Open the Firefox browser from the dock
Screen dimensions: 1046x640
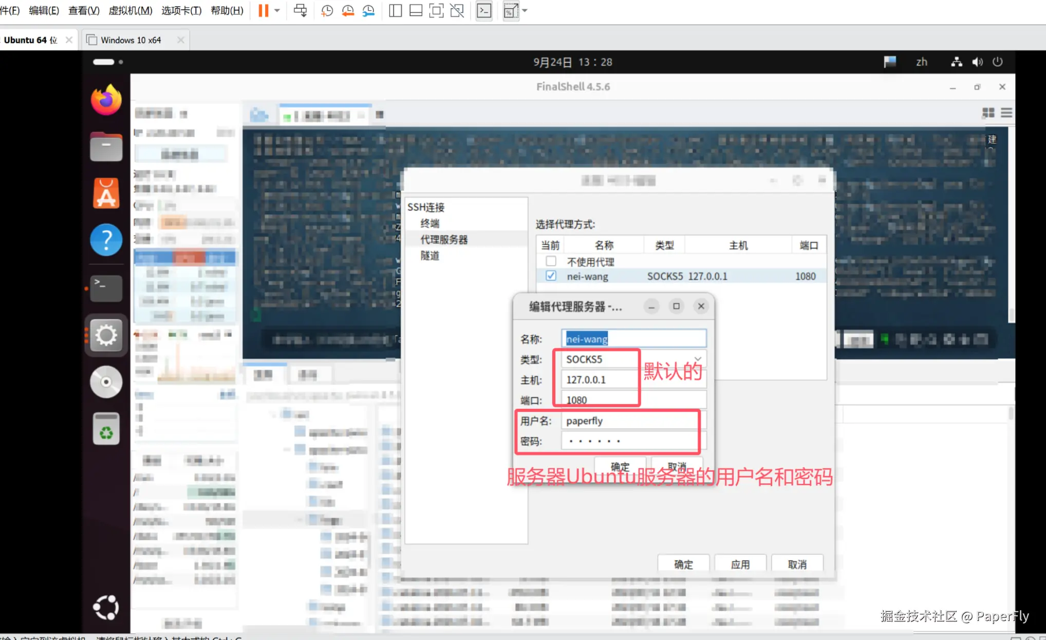(x=106, y=100)
